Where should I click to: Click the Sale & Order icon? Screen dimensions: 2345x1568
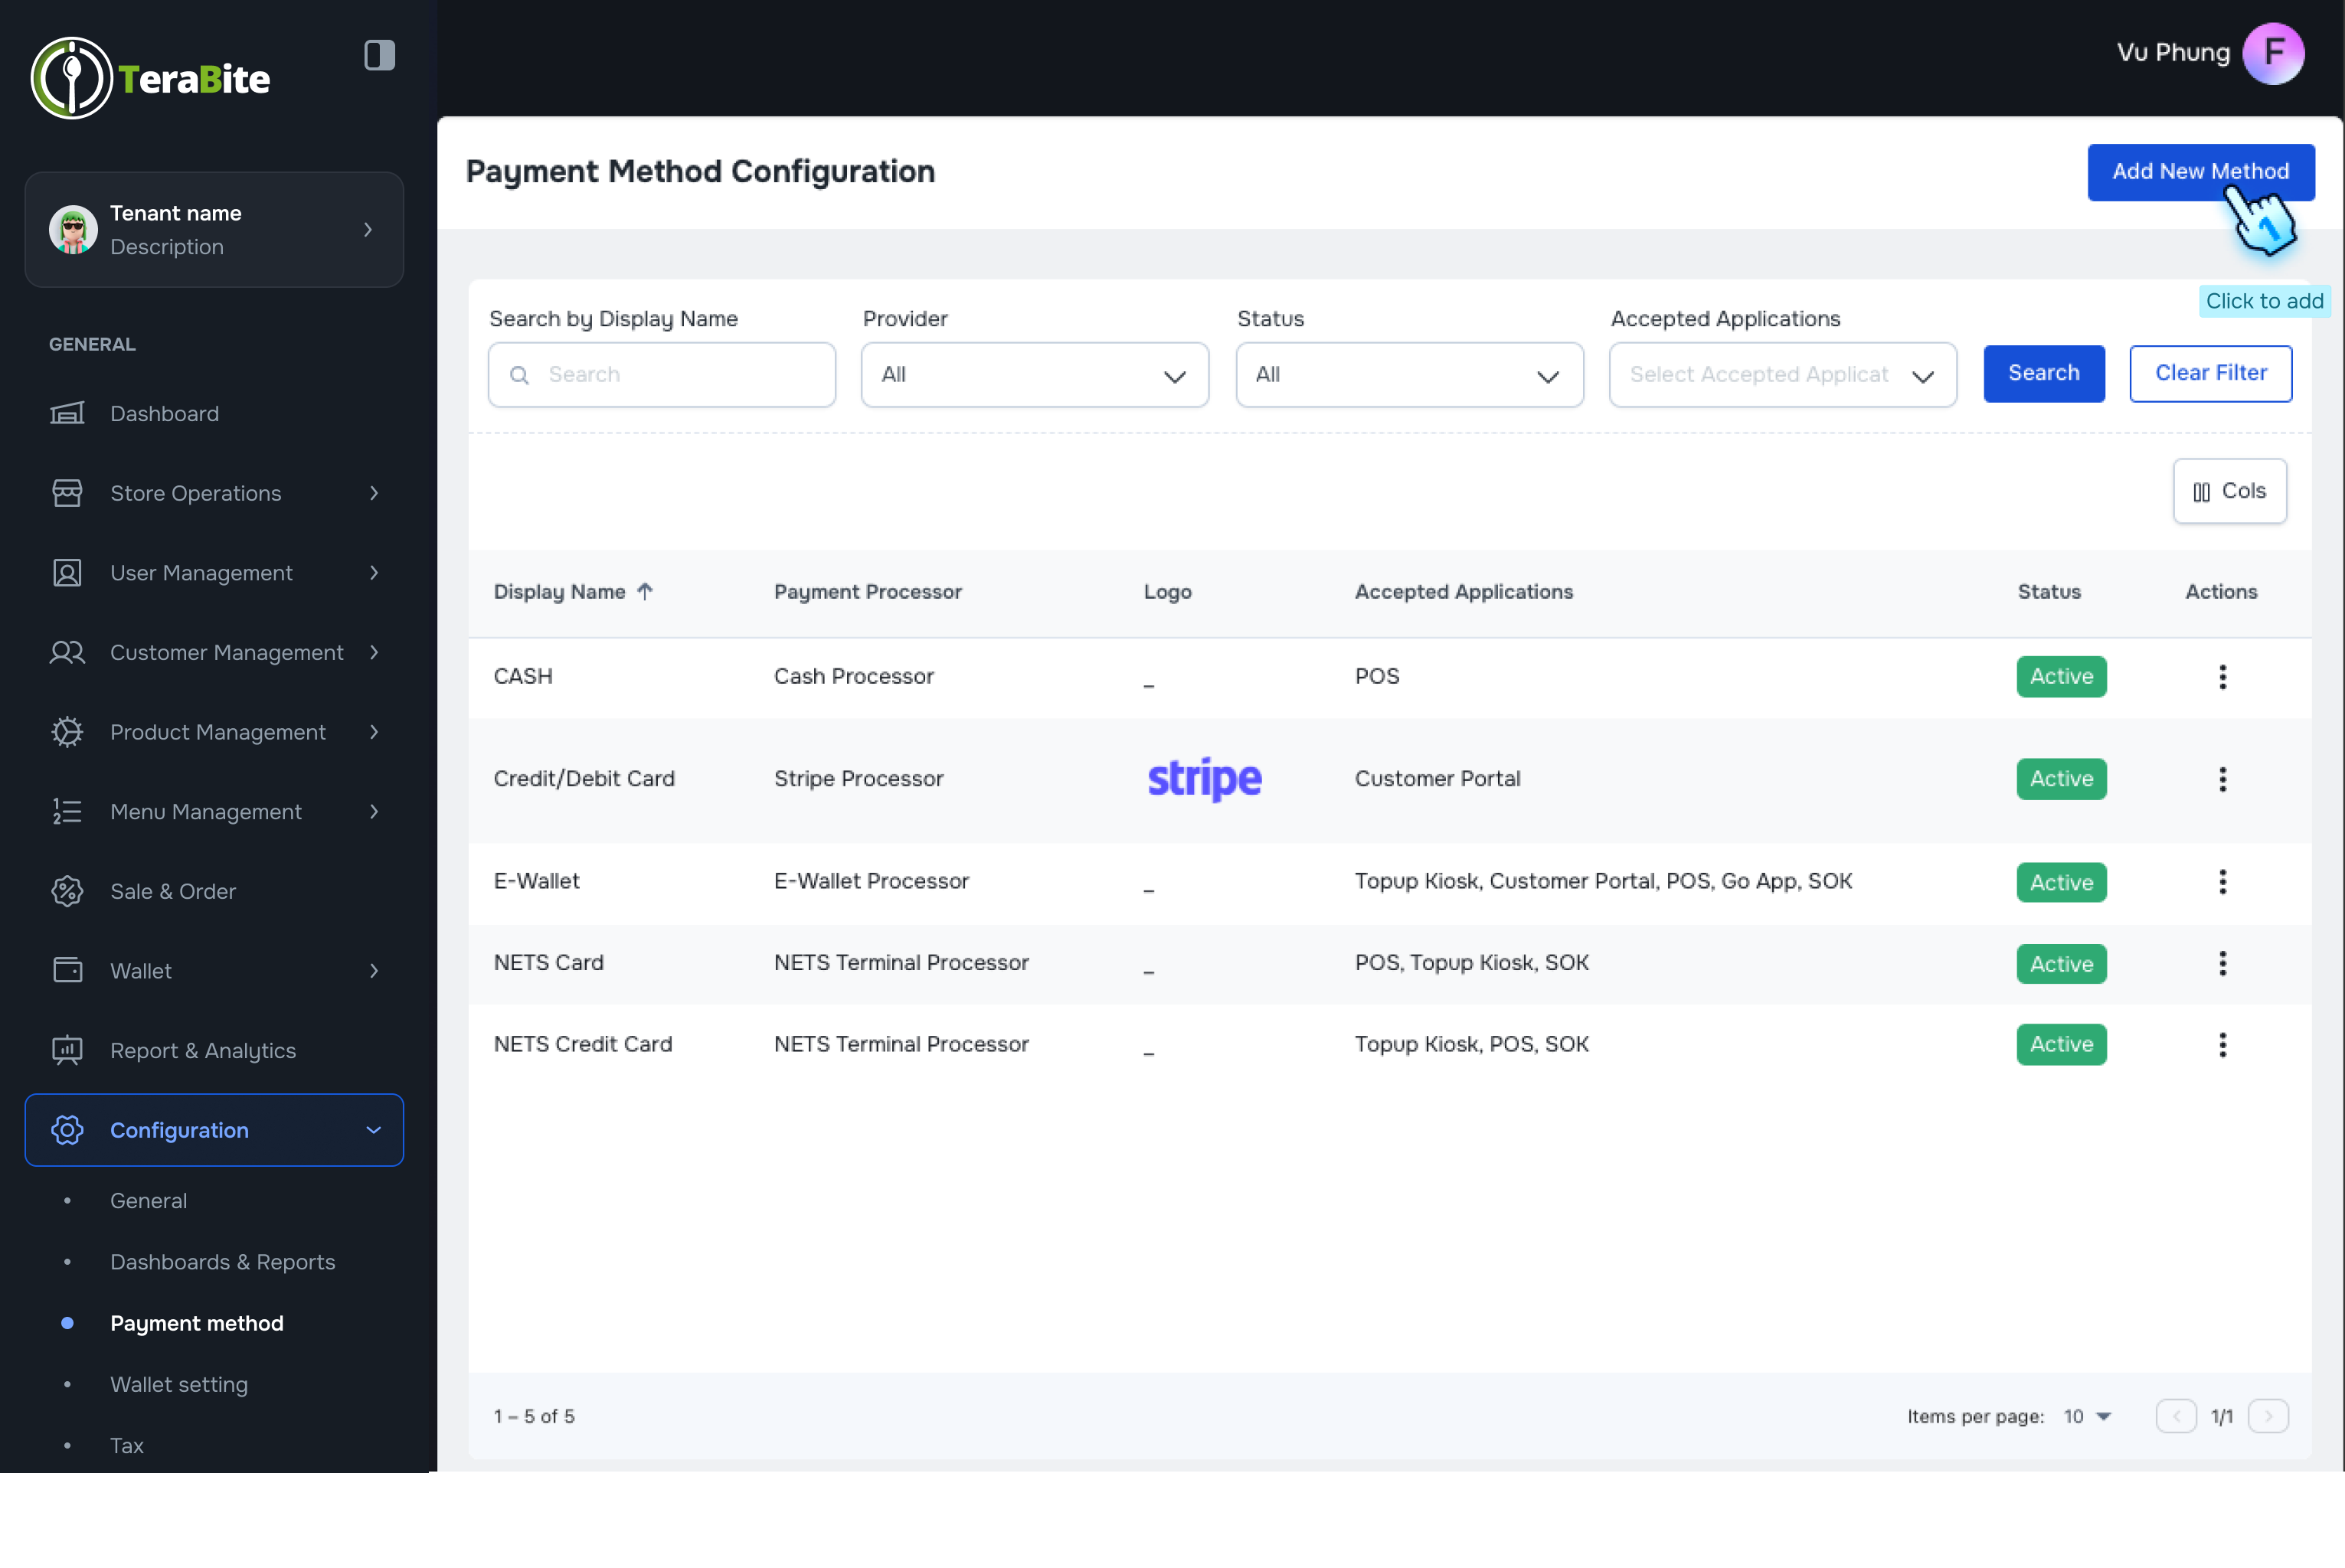(x=67, y=891)
